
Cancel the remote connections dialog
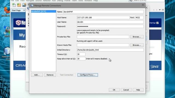126,90
